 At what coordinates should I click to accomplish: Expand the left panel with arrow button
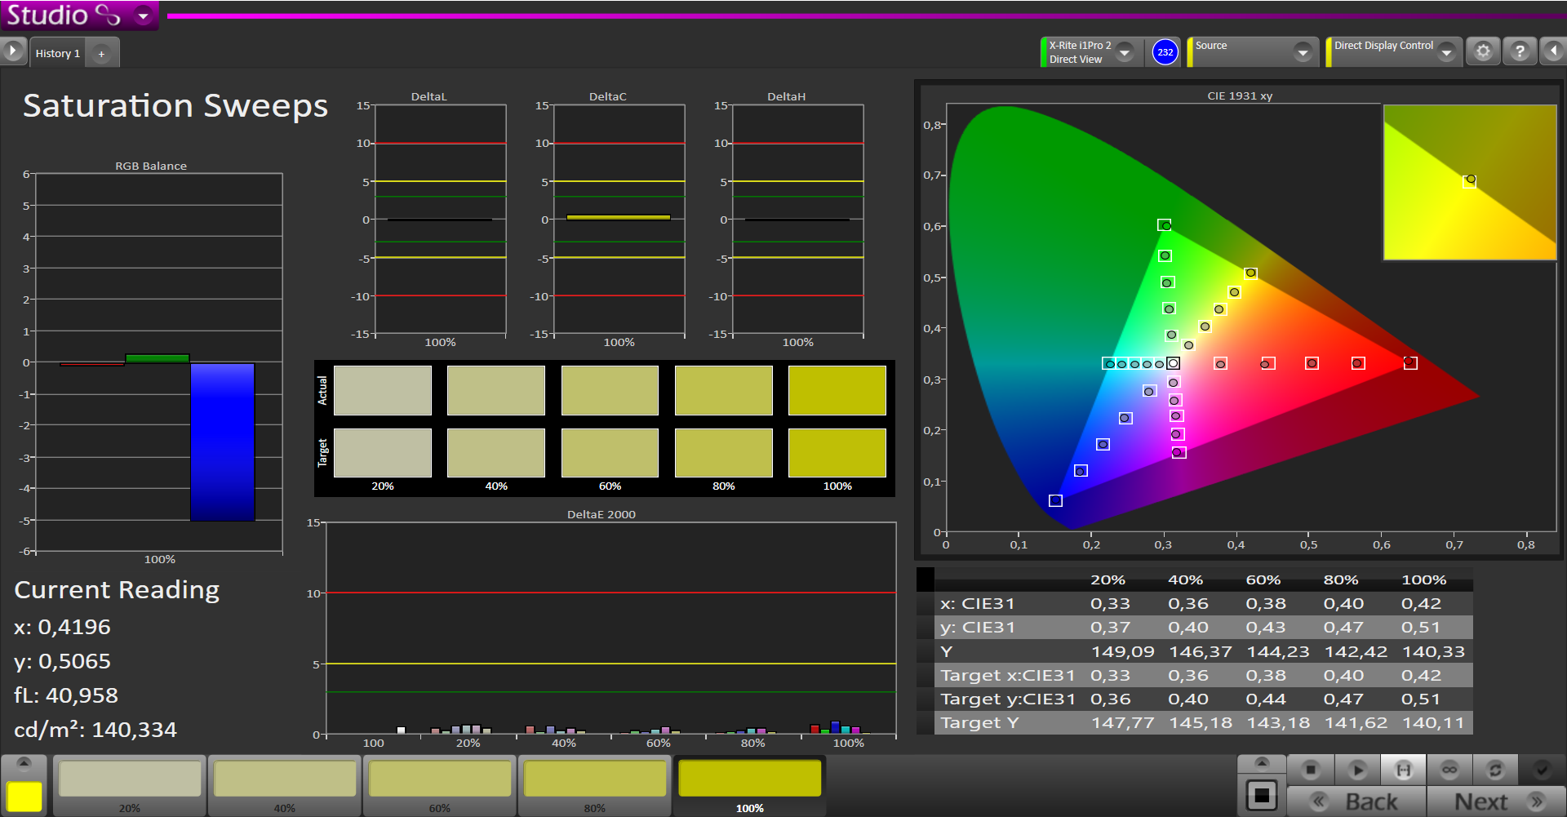(13, 51)
